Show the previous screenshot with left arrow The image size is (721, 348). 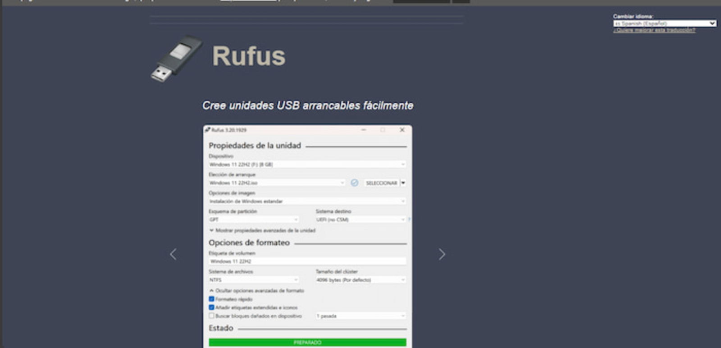point(173,254)
